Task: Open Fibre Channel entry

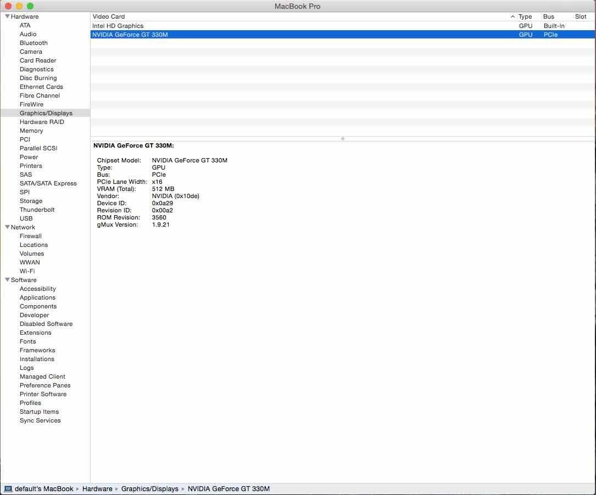Action: point(40,95)
